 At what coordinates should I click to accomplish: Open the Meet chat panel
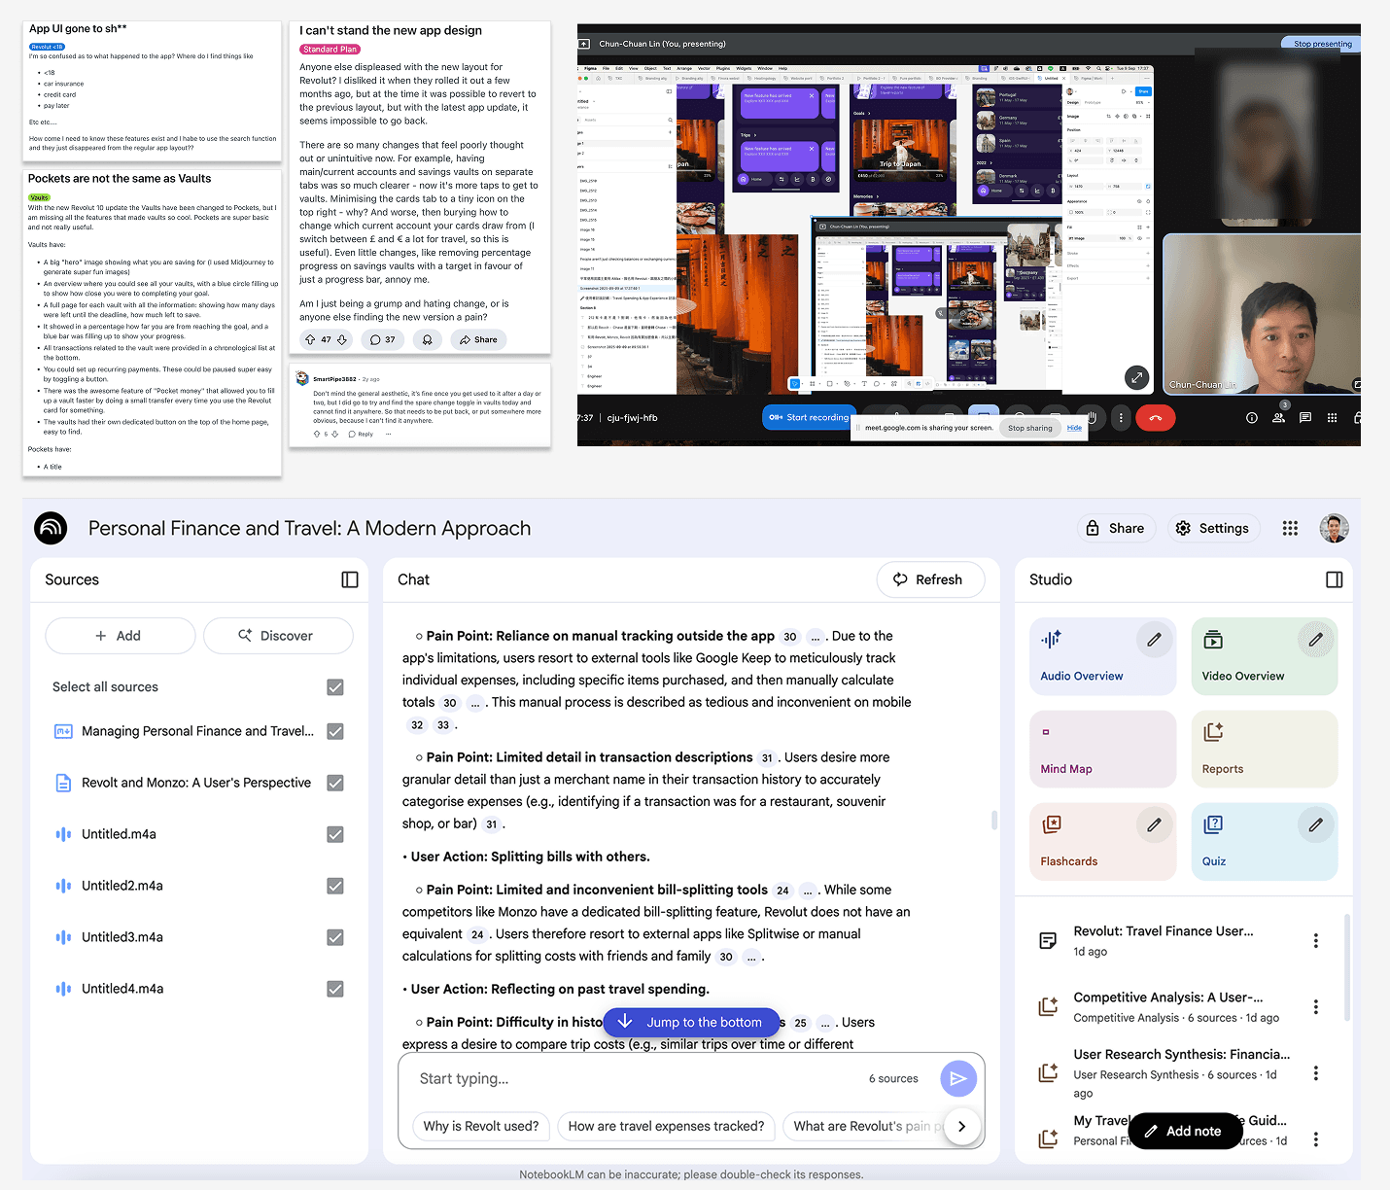1305,418
